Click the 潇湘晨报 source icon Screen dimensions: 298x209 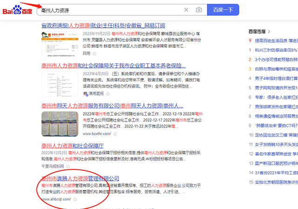click(85, 94)
